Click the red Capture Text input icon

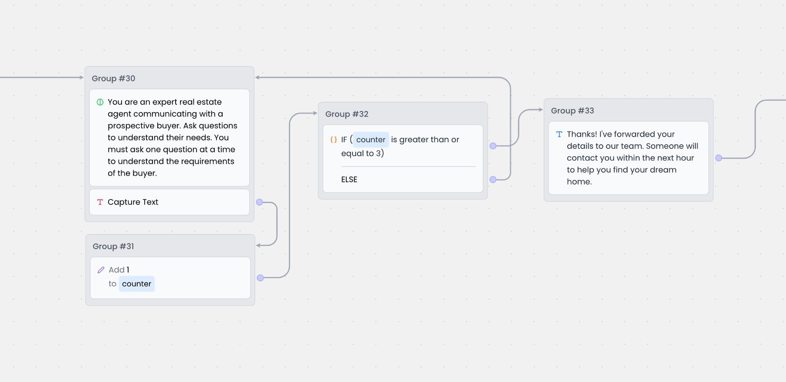tap(100, 202)
